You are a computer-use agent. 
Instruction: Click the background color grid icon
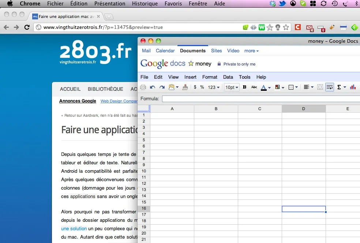277,87
